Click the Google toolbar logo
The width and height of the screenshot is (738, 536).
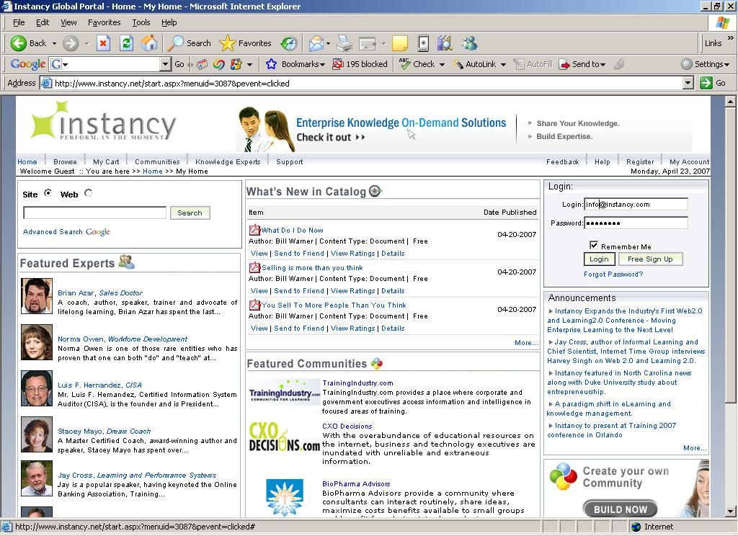[x=28, y=64]
